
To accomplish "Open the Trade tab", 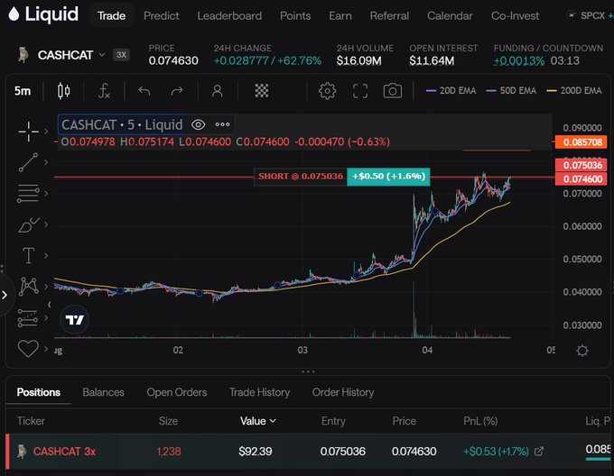I will coord(112,15).
